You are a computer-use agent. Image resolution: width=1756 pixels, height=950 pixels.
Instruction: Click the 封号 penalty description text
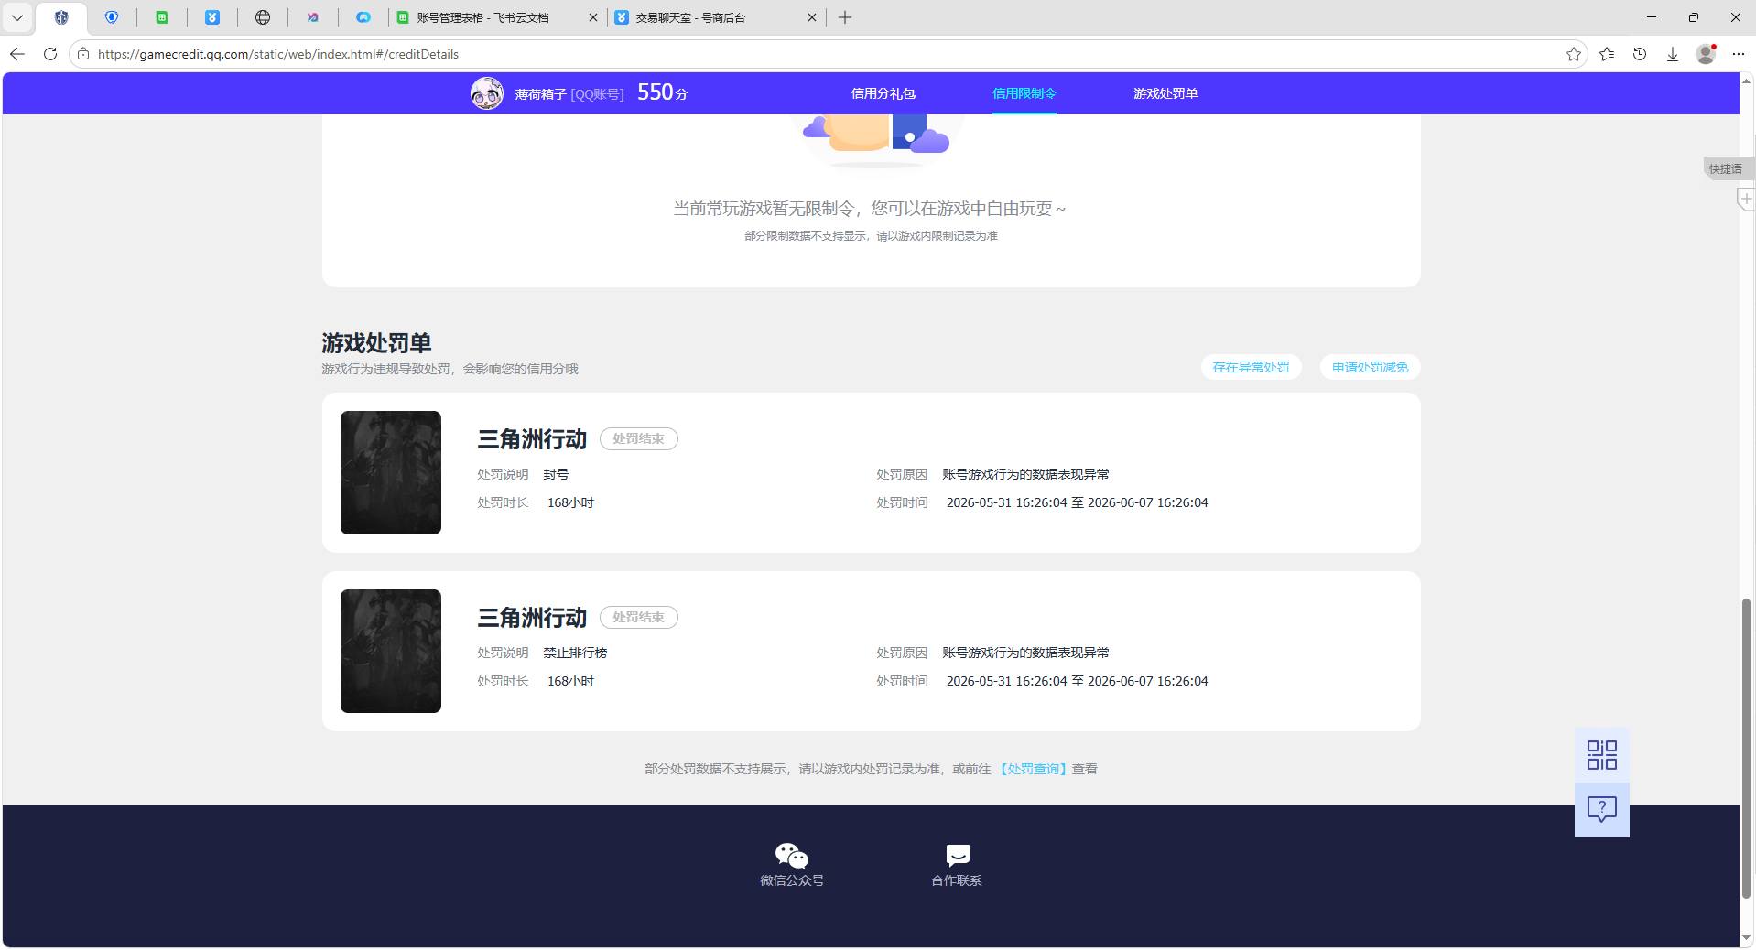click(556, 474)
